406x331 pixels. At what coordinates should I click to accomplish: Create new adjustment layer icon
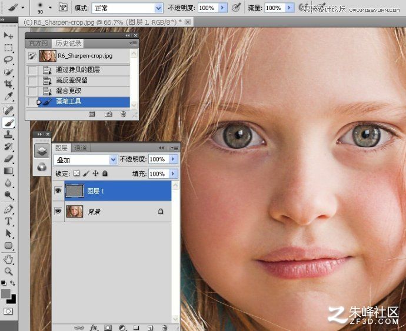[122, 327]
